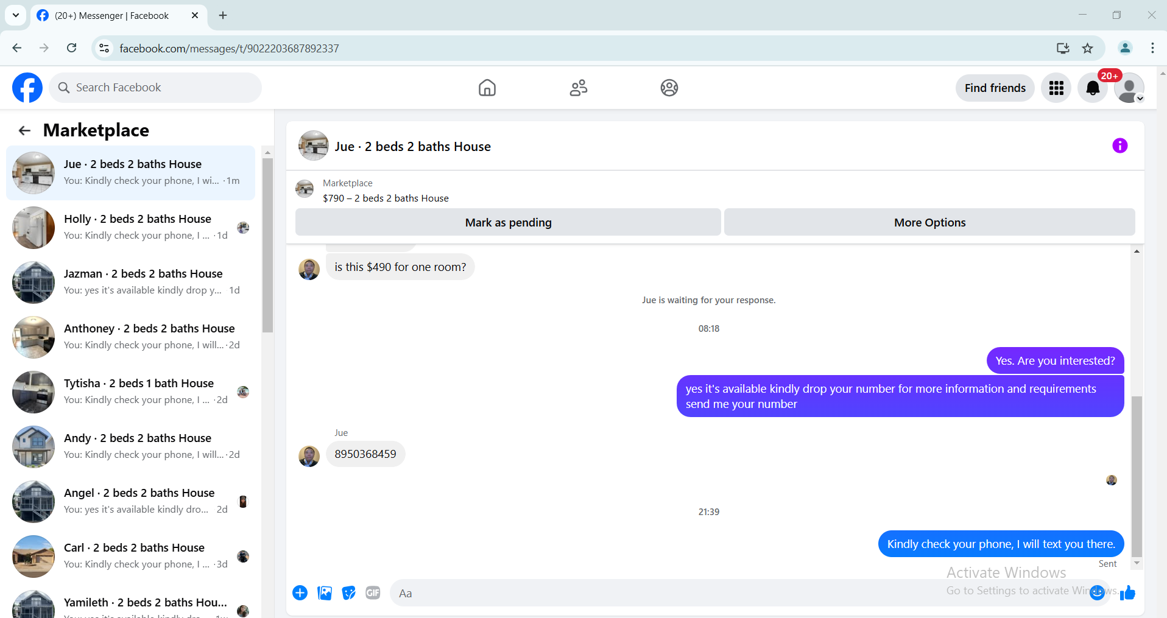Open the Chrome three-dot menu
This screenshot has height=618, width=1167.
coord(1152,48)
